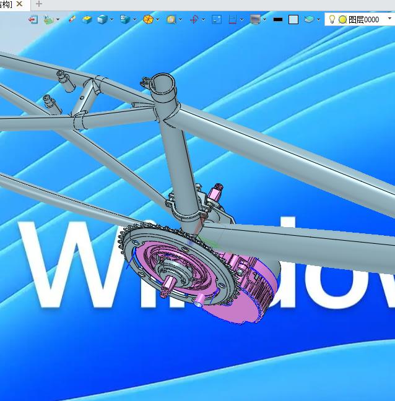Open dropdown arrow beside red rotate icon
The image size is (395, 401).
point(204,20)
